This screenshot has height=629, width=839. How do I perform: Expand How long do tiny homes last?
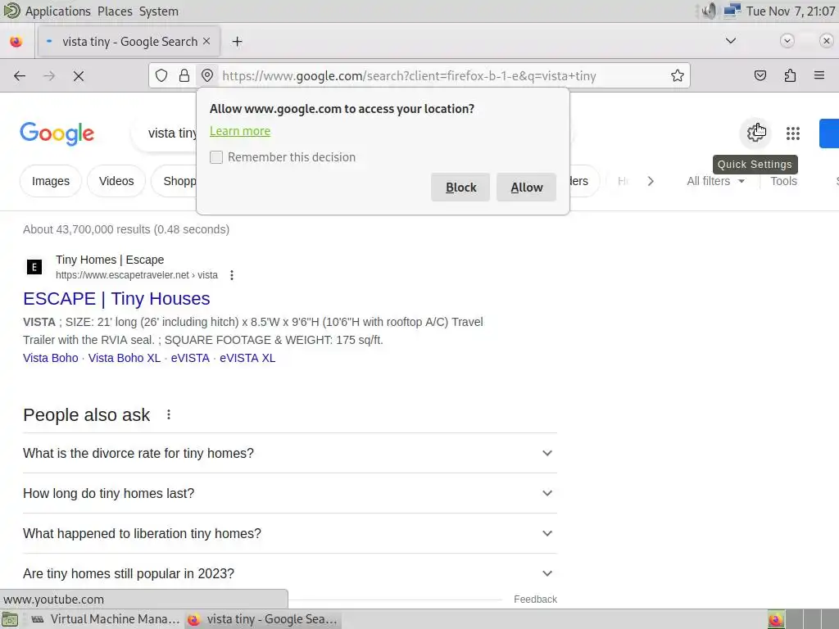(x=289, y=493)
